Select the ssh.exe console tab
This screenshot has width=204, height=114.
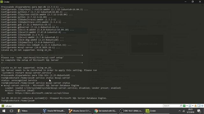pyautogui.click(x=7, y=106)
